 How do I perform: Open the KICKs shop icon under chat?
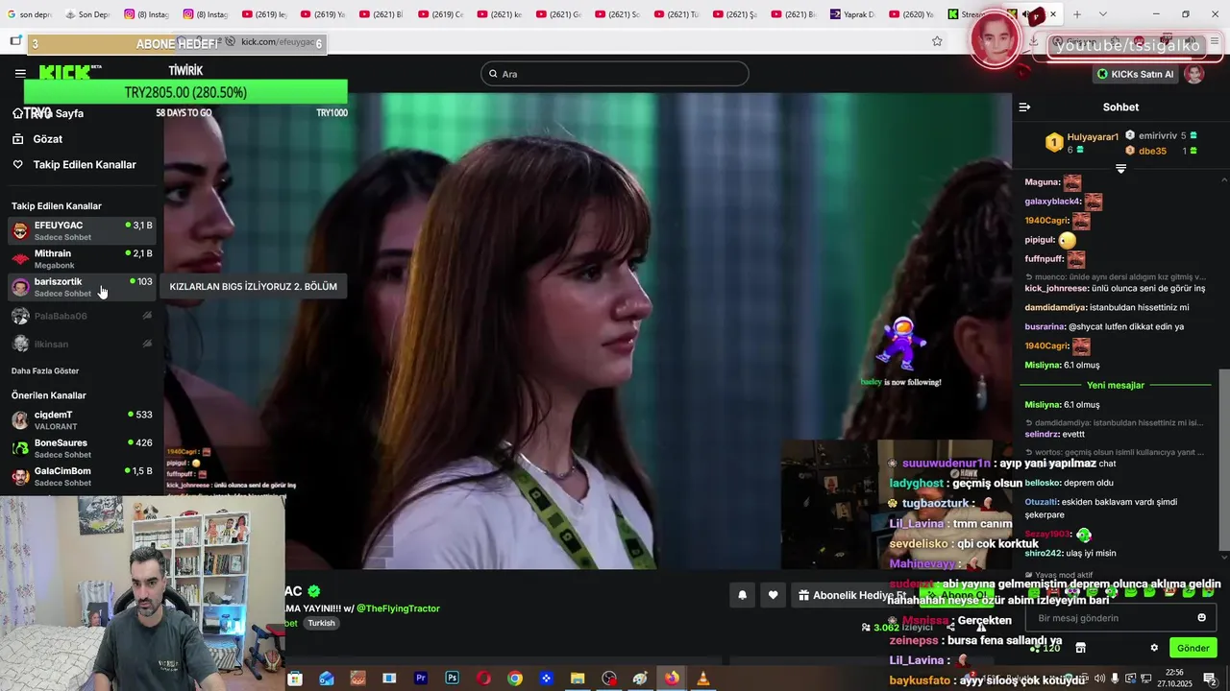(x=1080, y=648)
